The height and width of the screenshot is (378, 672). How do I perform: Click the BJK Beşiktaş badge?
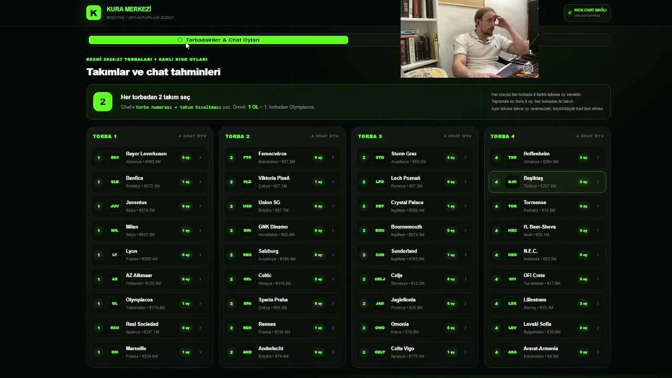(x=512, y=182)
